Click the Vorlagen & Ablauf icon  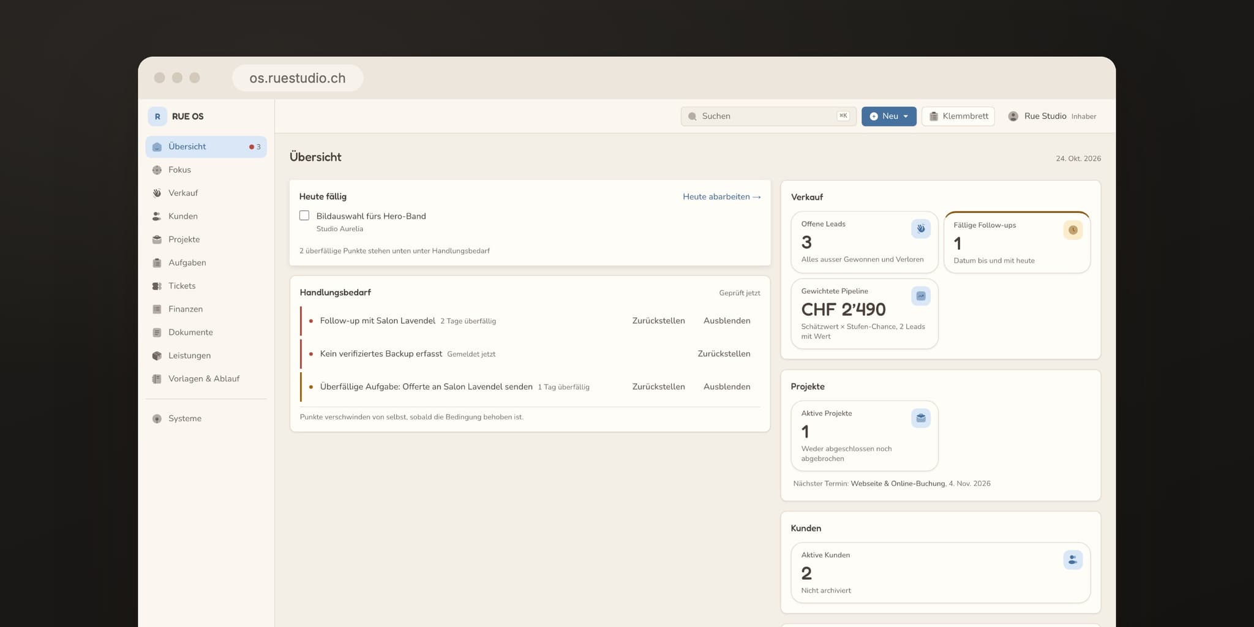pyautogui.click(x=157, y=380)
